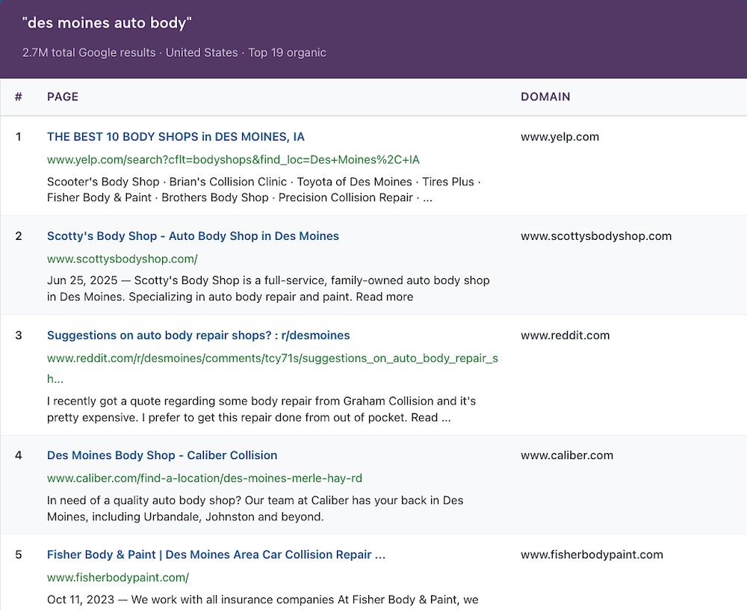Screen dimensions: 747x610
Task: Click the green www.scottysbodyshop.com/ URL
Action: pos(122,259)
